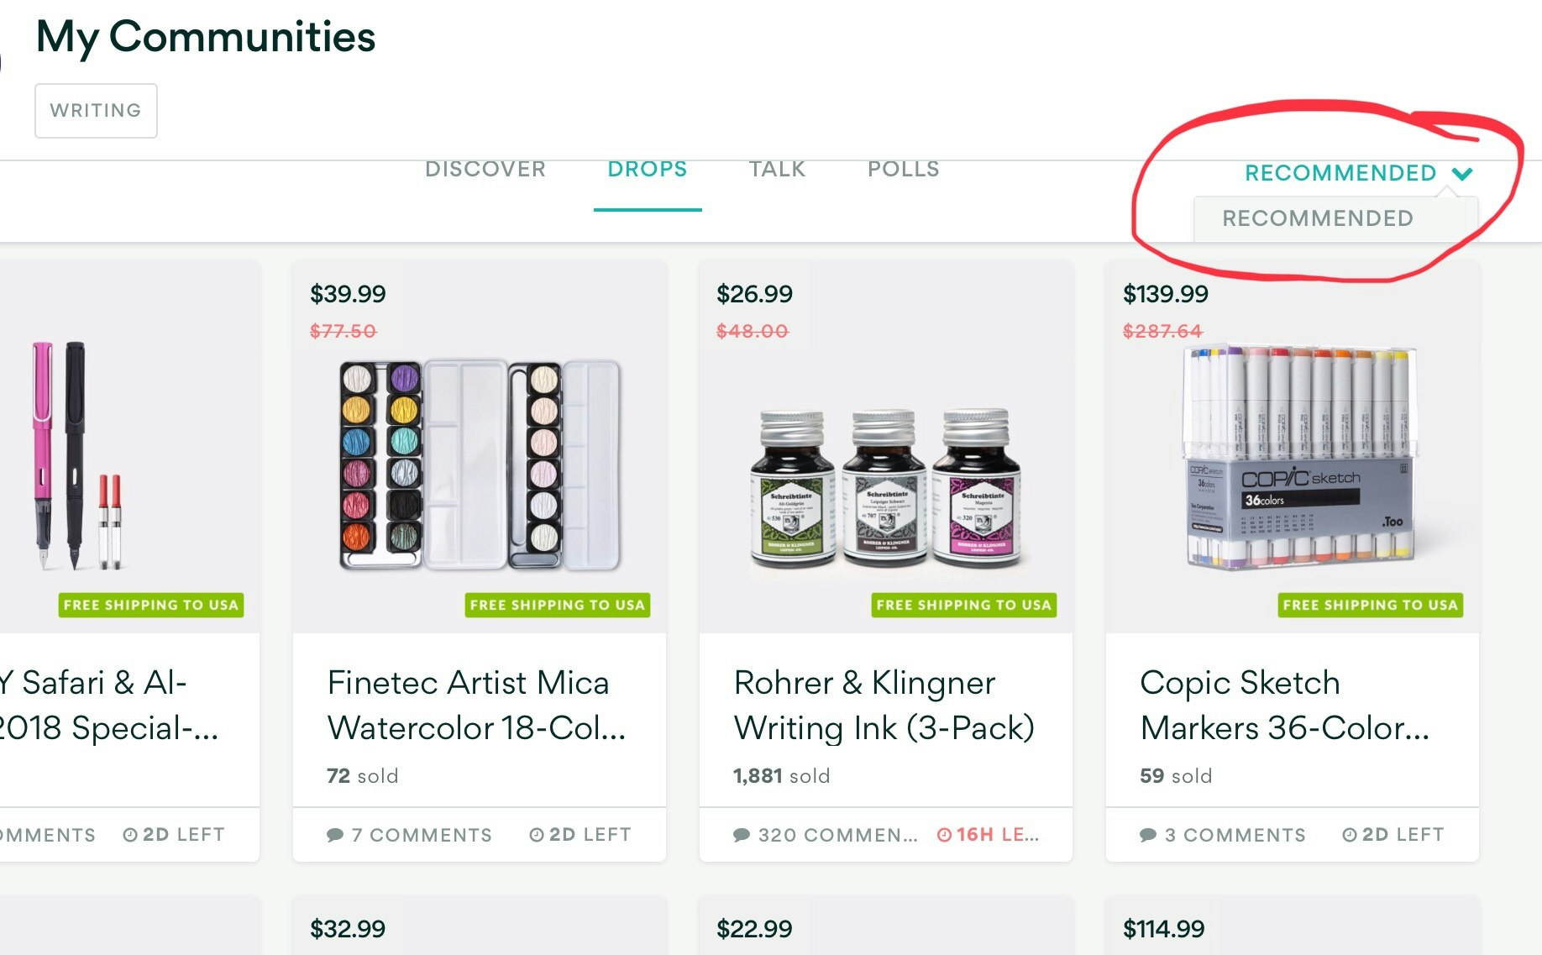Viewport: 1542px width, 955px height.
Task: Open the green Recommended sort dropdown
Action: [x=1340, y=173]
